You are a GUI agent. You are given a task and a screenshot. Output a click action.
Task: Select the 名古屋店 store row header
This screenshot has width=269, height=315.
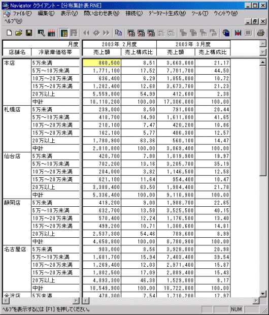pos(17,269)
